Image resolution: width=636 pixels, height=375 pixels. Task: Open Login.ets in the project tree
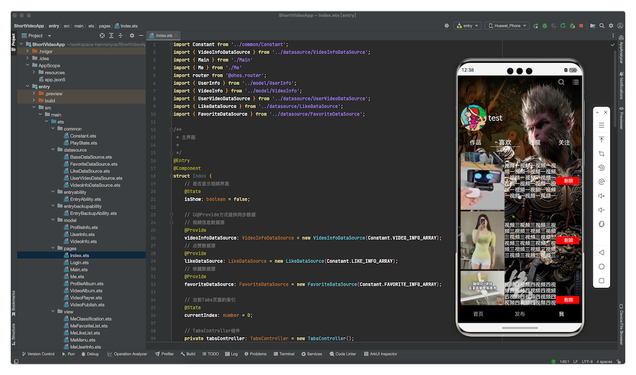(79, 262)
